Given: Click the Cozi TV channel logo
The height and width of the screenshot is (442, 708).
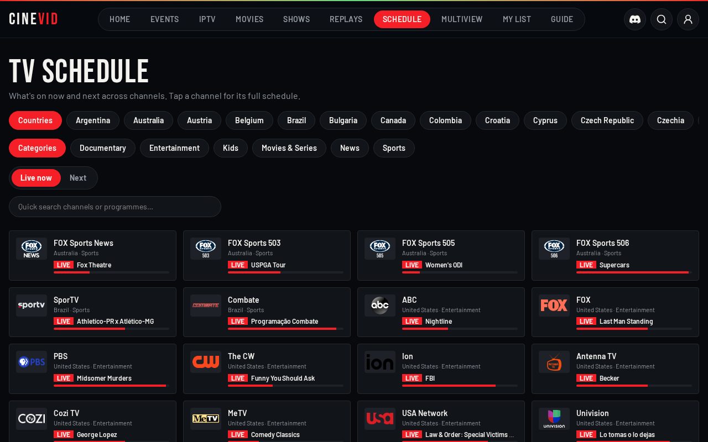Looking at the screenshot, I should (32, 419).
